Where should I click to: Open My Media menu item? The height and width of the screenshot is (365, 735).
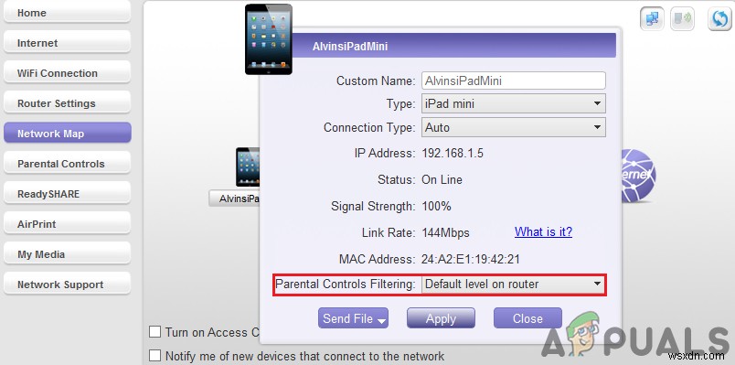pyautogui.click(x=67, y=254)
